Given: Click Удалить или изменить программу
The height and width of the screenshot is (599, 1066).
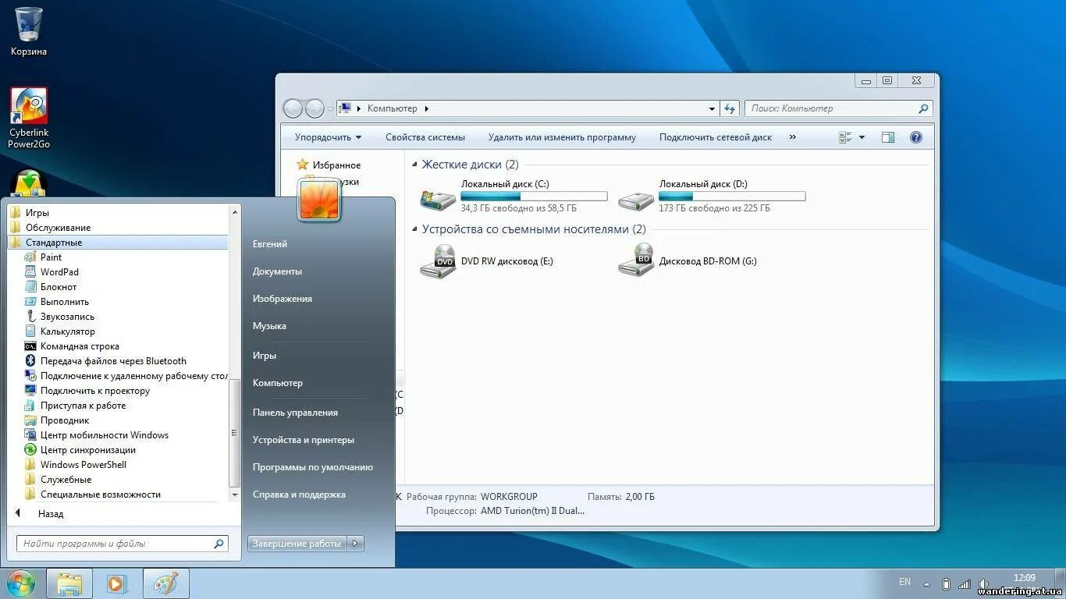Looking at the screenshot, I should click(x=562, y=137).
